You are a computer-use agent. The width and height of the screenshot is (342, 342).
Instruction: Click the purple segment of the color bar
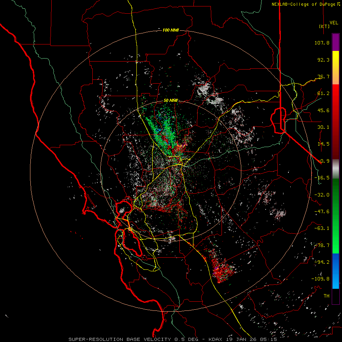tap(336, 42)
